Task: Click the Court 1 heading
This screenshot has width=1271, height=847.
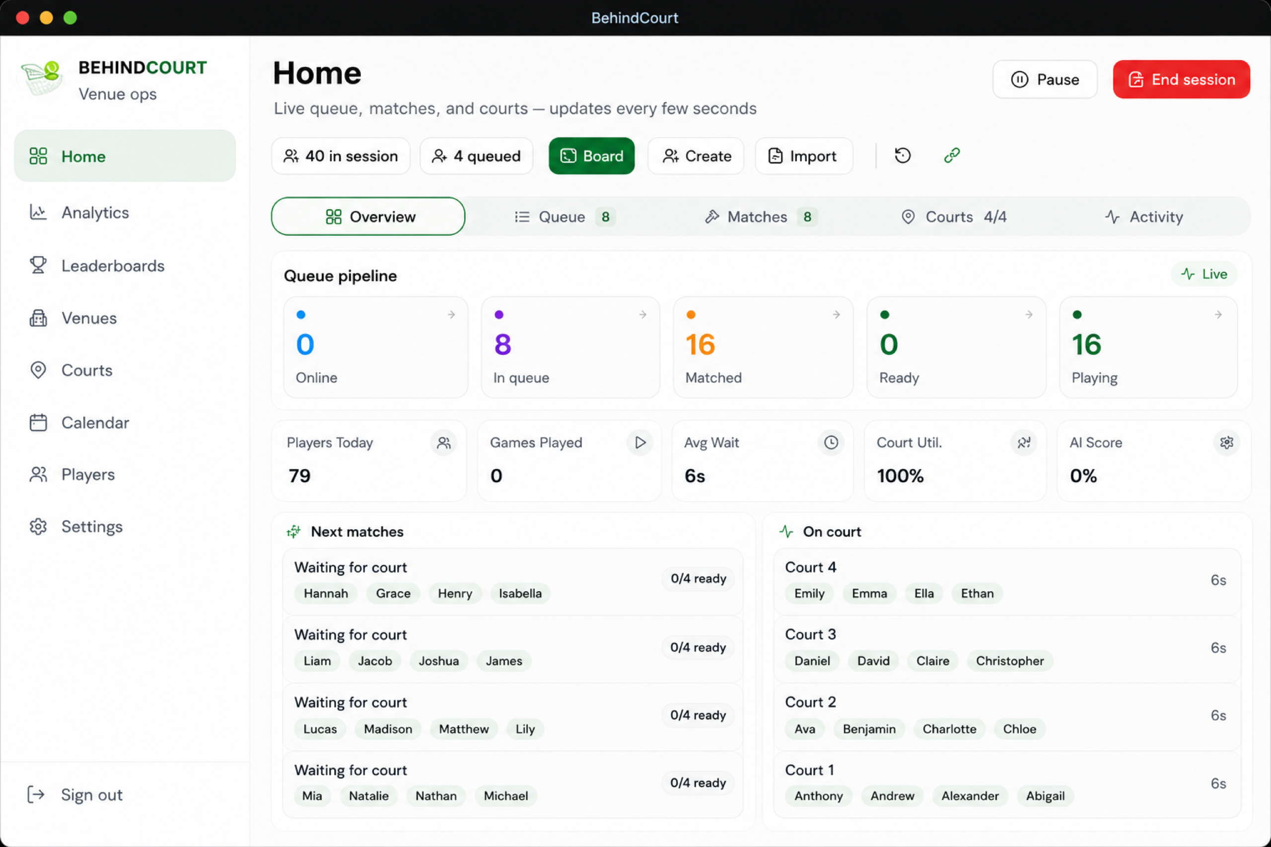Action: click(809, 771)
